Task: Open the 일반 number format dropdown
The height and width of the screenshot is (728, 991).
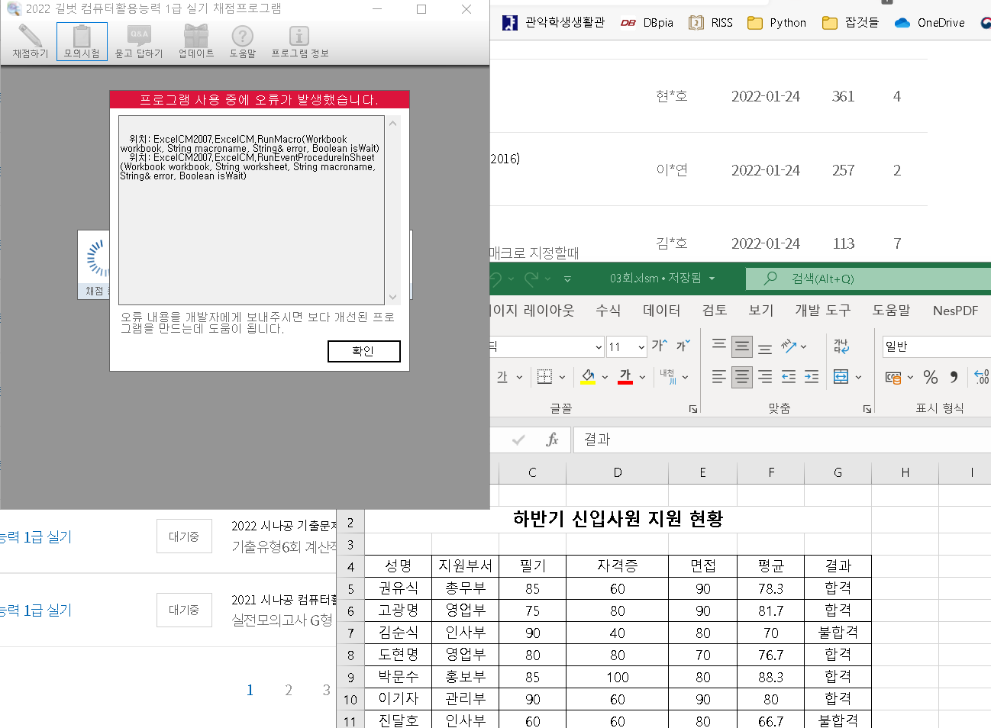Action: pyautogui.click(x=935, y=346)
